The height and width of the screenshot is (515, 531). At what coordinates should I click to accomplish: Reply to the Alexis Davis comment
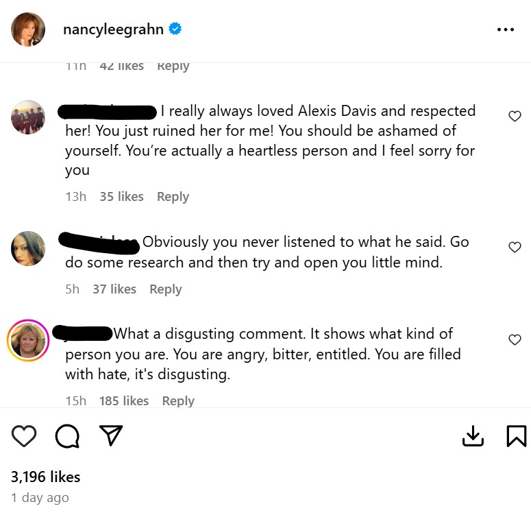coord(173,197)
